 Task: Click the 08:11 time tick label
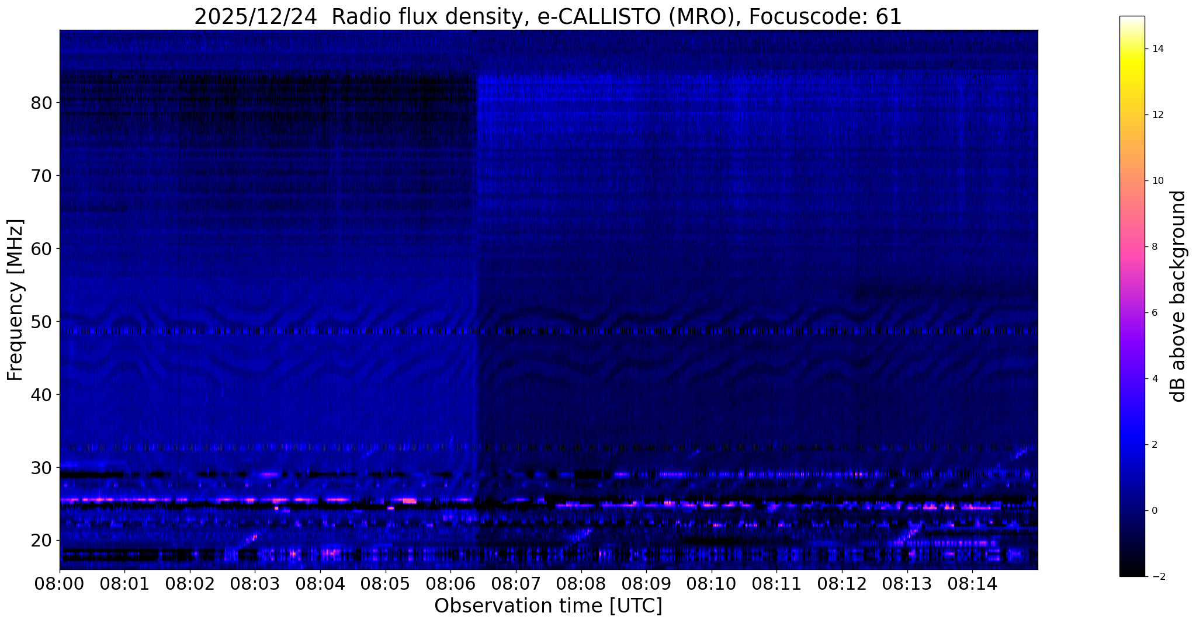pyautogui.click(x=776, y=584)
